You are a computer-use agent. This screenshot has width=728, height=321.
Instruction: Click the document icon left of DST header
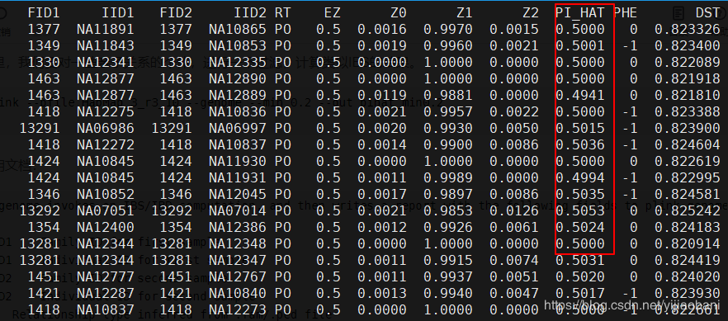point(678,13)
